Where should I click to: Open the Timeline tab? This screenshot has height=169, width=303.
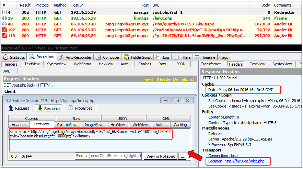coord(205,57)
